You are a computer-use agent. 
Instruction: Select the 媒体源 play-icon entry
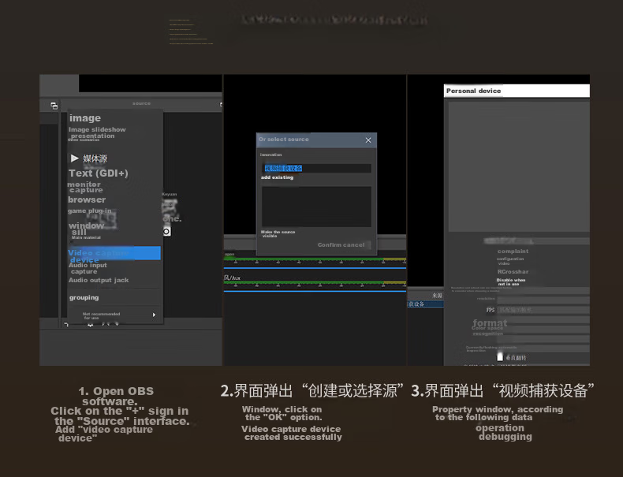tap(89, 158)
